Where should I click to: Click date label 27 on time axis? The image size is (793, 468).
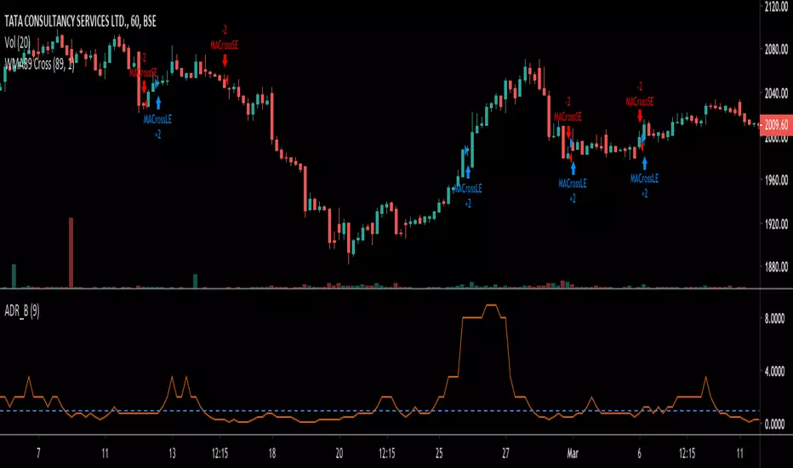(x=505, y=454)
